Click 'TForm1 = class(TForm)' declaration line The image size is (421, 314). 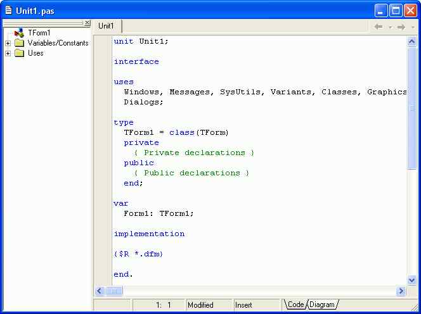(x=176, y=132)
